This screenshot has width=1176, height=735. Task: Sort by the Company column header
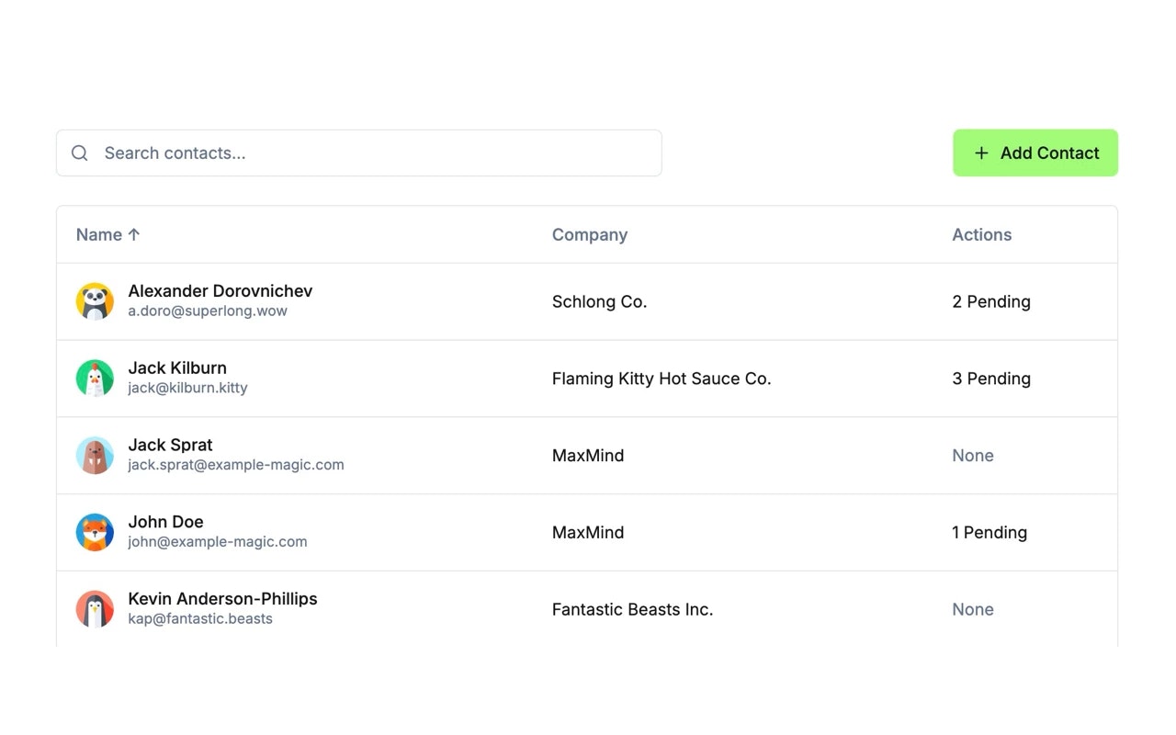pos(590,234)
